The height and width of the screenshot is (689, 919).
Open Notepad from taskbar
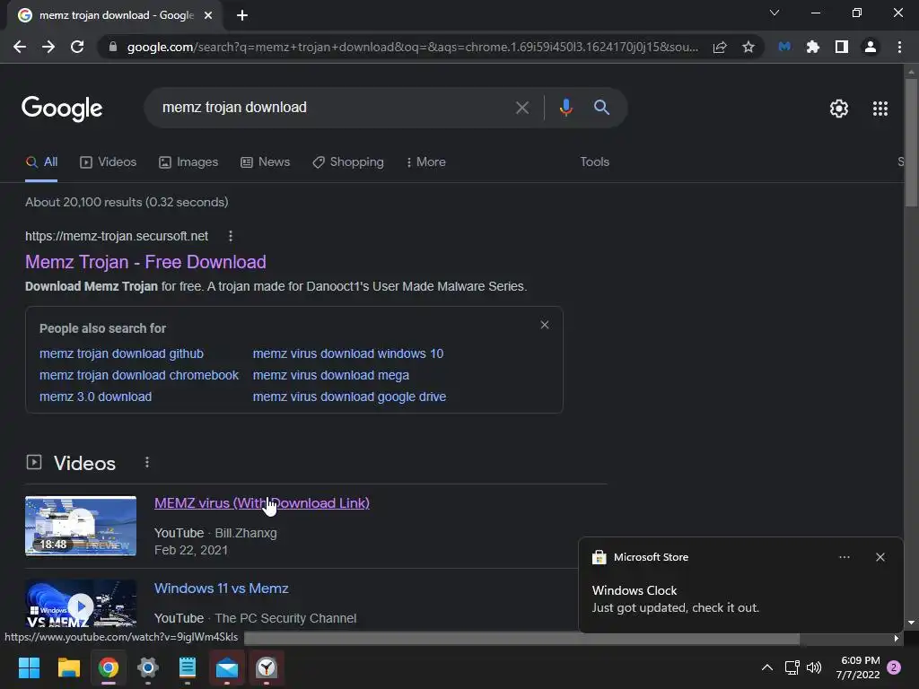pyautogui.click(x=188, y=667)
